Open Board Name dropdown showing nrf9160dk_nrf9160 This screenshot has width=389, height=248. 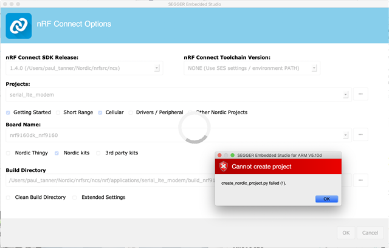coord(179,135)
